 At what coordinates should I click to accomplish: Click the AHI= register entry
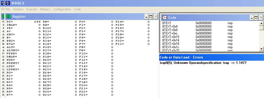24,34
